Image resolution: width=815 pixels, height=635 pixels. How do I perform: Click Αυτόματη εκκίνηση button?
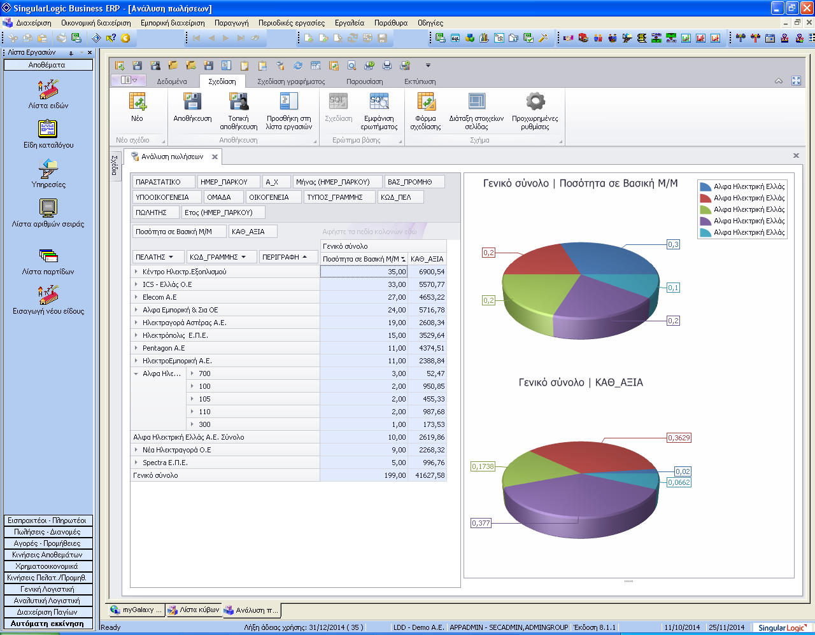(48, 624)
